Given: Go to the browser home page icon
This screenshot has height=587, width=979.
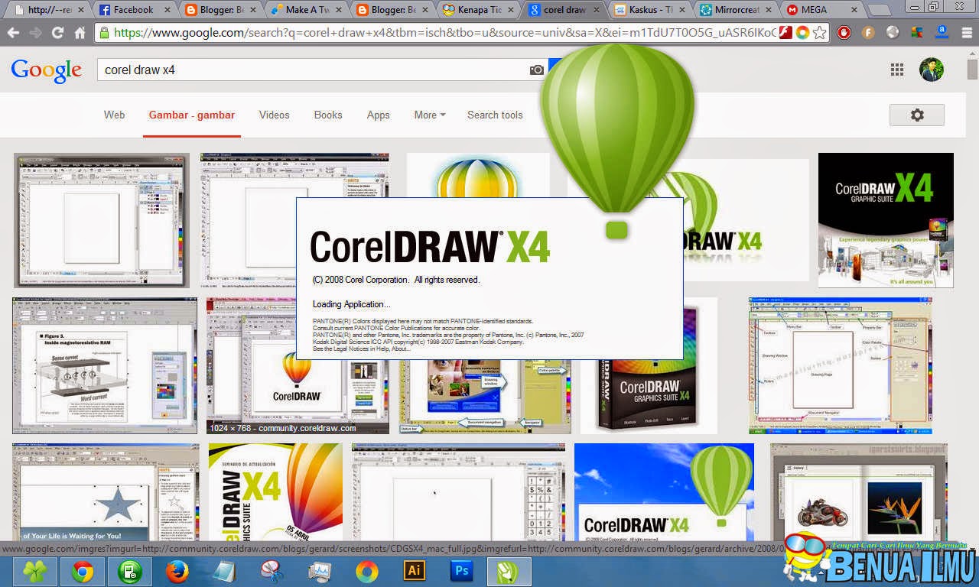Looking at the screenshot, I should tap(80, 33).
